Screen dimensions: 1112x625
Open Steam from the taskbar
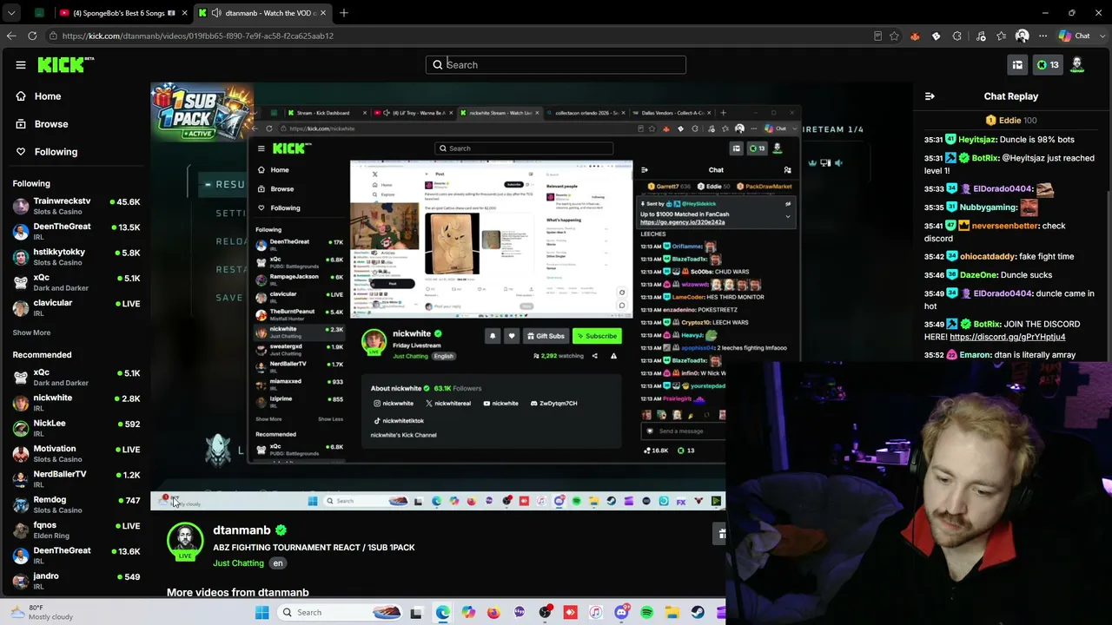[698, 613]
